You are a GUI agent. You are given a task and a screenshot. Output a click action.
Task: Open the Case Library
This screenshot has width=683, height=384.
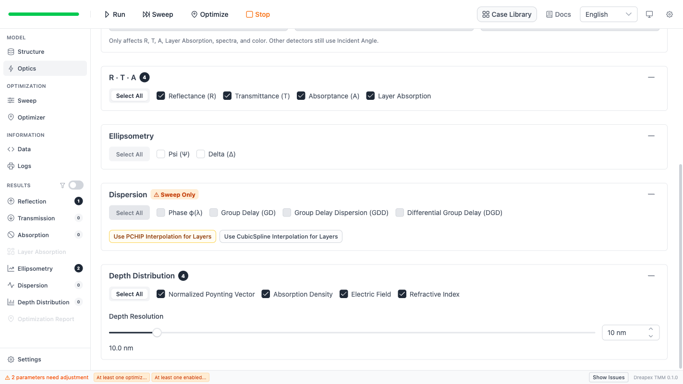(507, 14)
